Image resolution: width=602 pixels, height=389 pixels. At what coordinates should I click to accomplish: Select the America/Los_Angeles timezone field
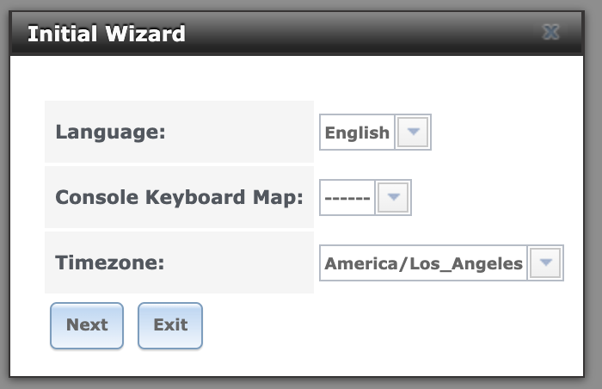point(423,263)
